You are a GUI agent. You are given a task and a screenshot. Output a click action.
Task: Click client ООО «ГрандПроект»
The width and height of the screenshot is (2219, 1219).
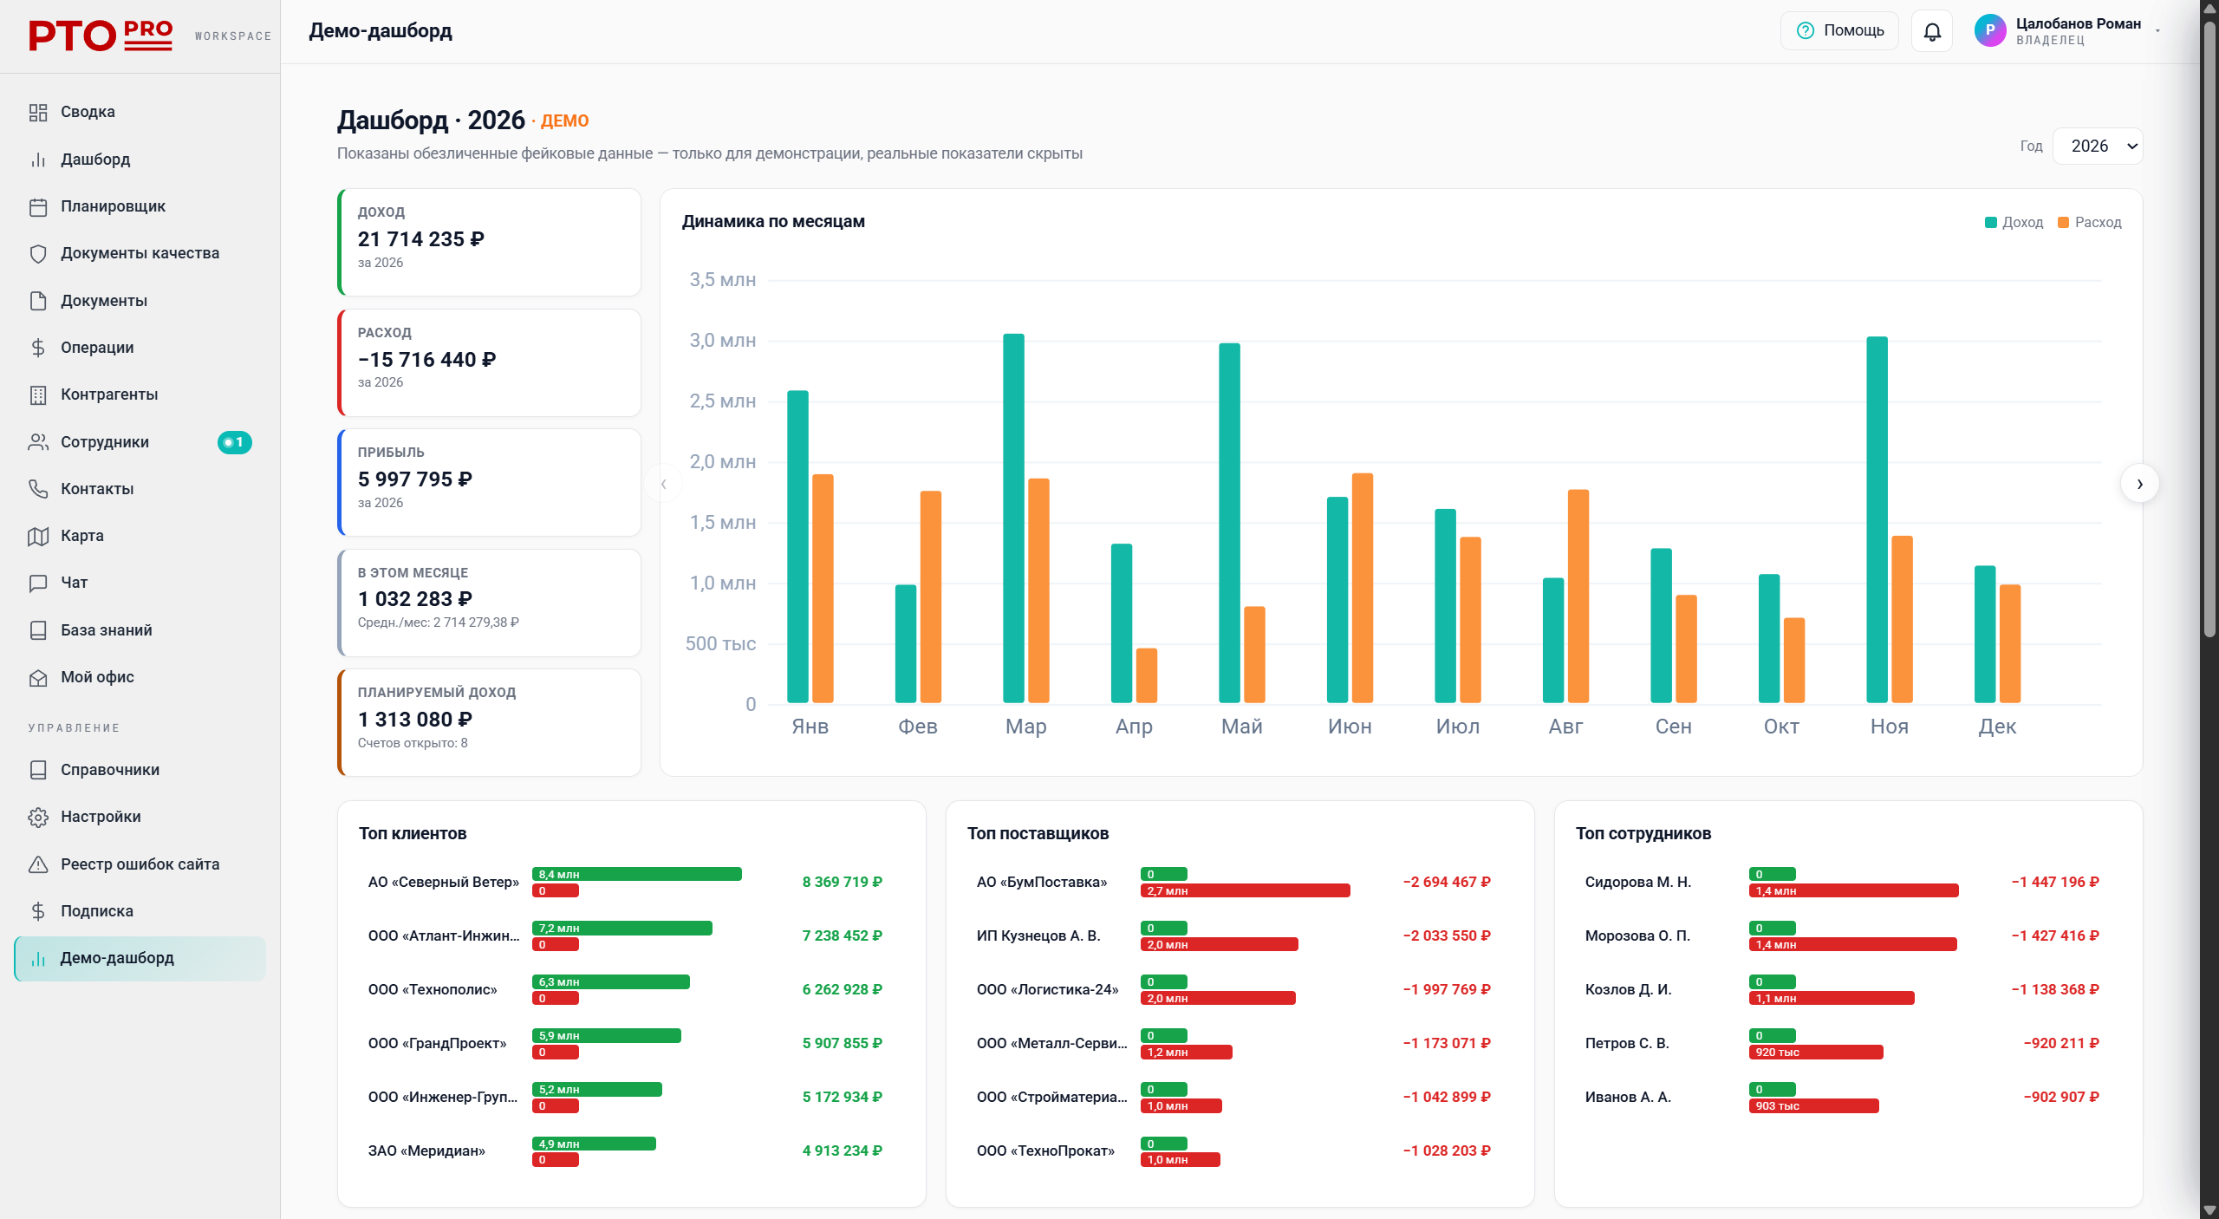tap(437, 1044)
